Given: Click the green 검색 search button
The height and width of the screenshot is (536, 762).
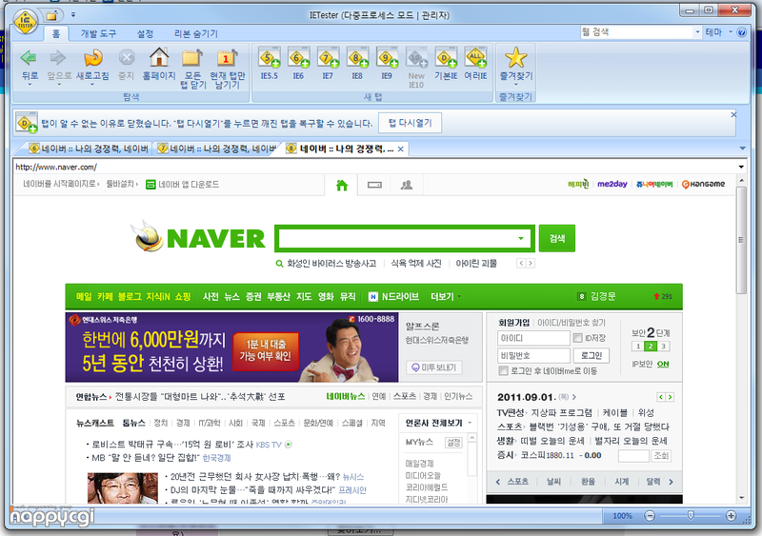Looking at the screenshot, I should (556, 238).
